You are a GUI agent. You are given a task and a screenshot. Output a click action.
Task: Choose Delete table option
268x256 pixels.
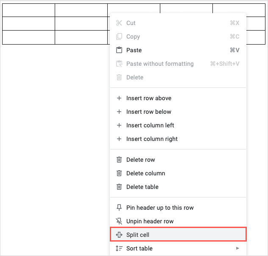point(142,187)
